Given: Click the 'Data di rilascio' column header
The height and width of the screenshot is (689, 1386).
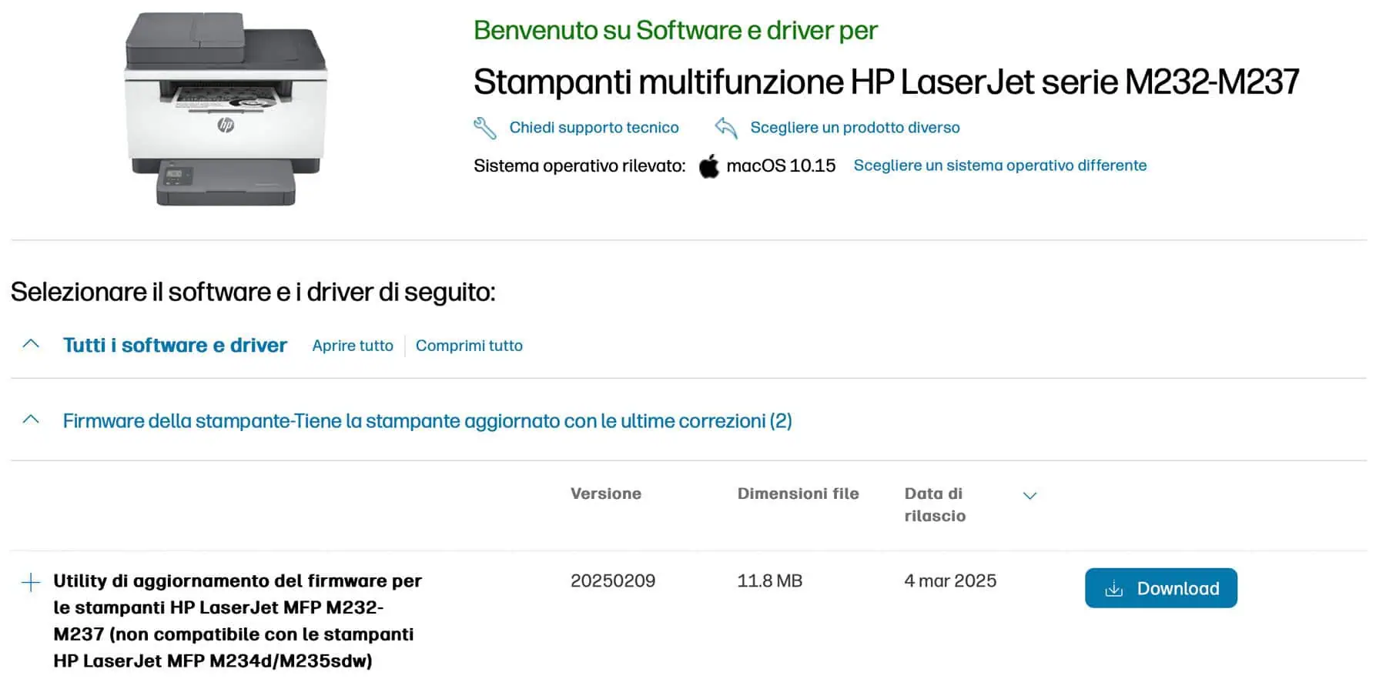Looking at the screenshot, I should 934,504.
